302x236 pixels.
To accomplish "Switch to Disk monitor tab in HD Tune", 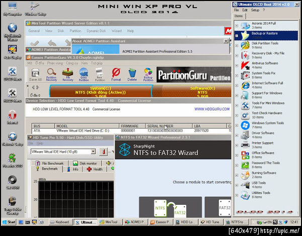I will click(x=85, y=163).
